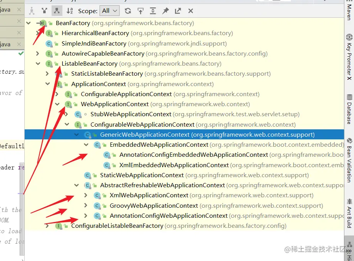The width and height of the screenshot is (354, 261).
Task: Click the class icon beside SimpleJndiBeanFactory
Action: click(x=49, y=44)
